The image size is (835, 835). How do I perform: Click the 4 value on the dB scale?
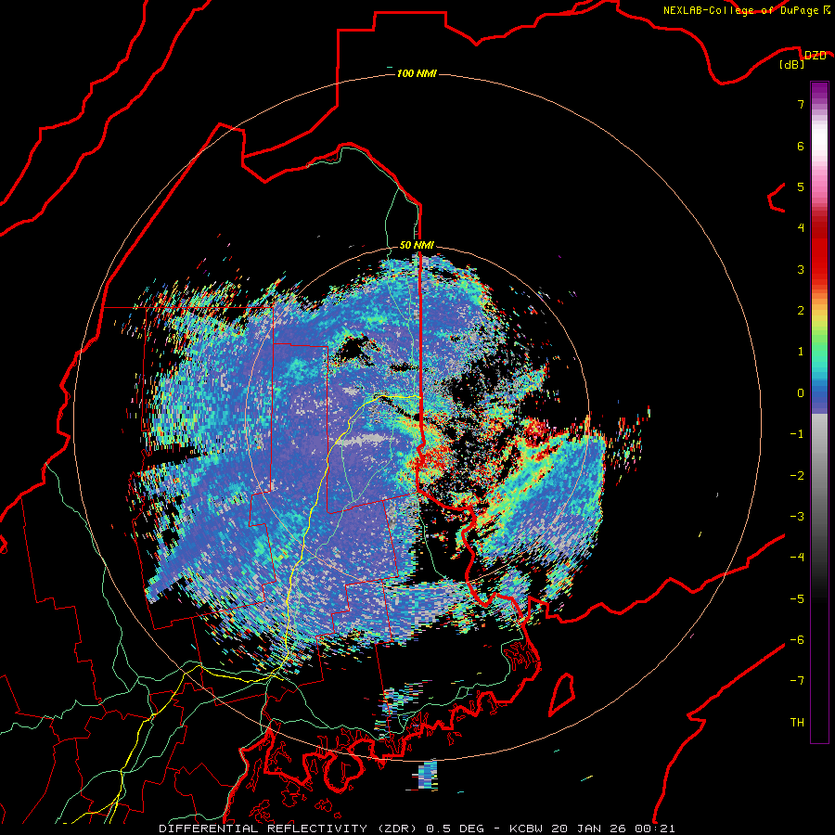click(801, 228)
